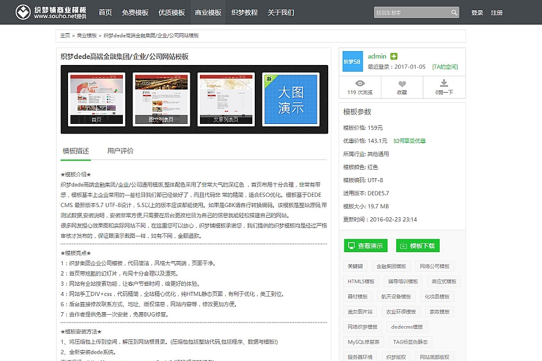Click the 网站底部版权 tag
The width and height of the screenshot is (542, 361).
(434, 357)
